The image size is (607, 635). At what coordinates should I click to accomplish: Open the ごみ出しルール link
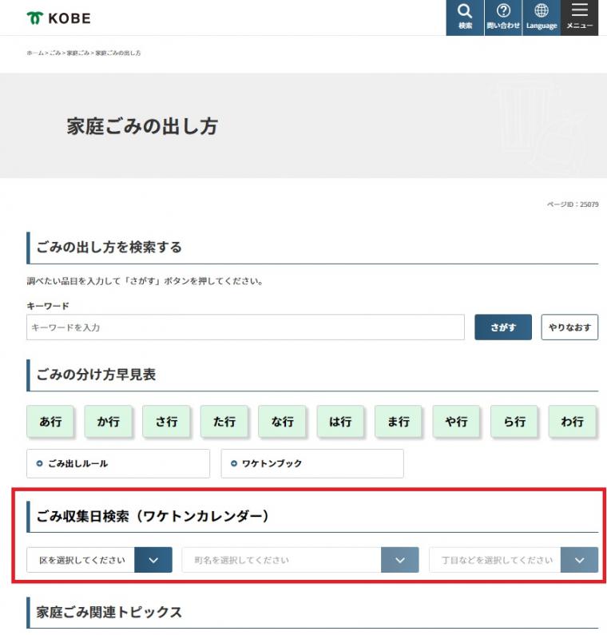pos(118,463)
